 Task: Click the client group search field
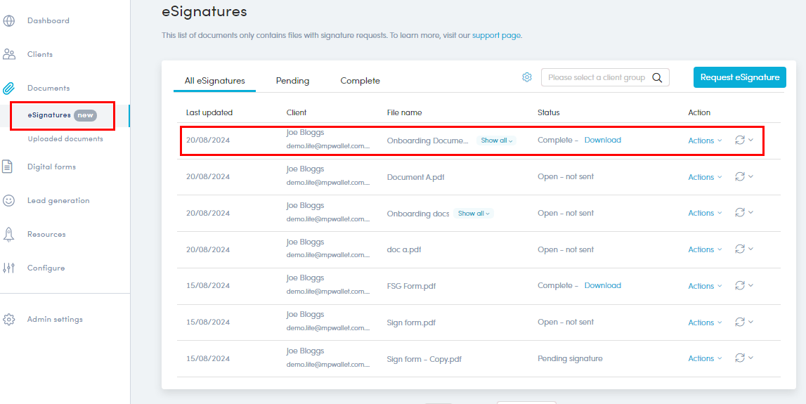click(x=597, y=77)
